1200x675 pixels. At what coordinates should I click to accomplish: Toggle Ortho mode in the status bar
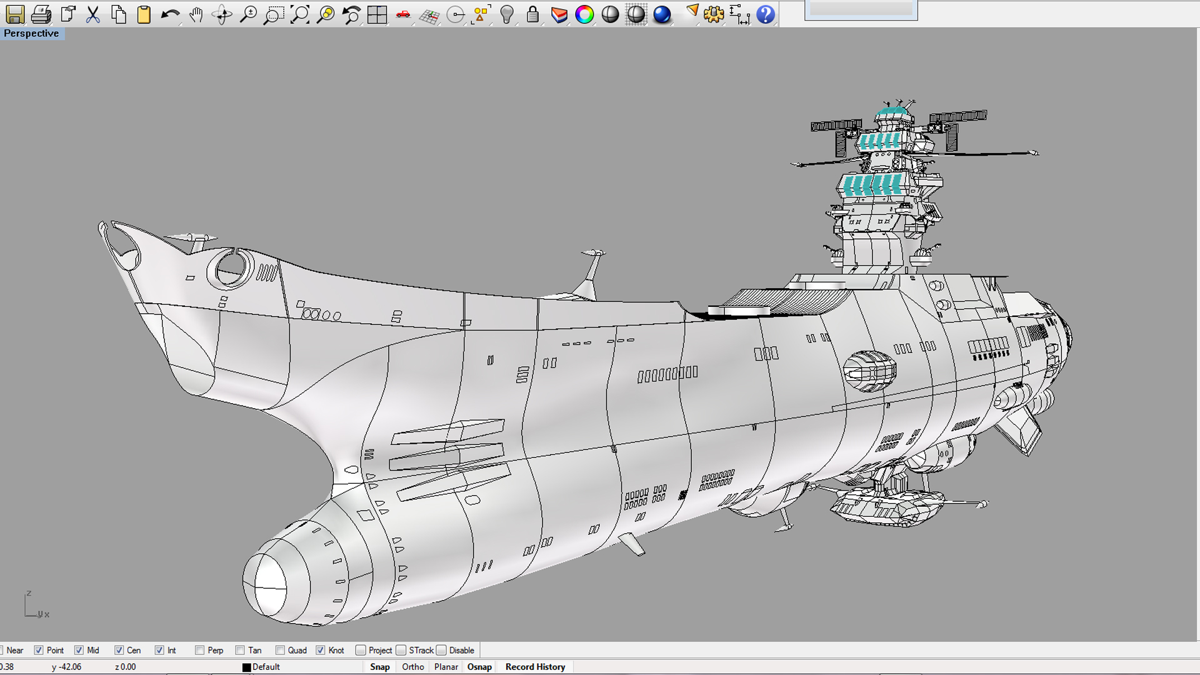coord(413,667)
